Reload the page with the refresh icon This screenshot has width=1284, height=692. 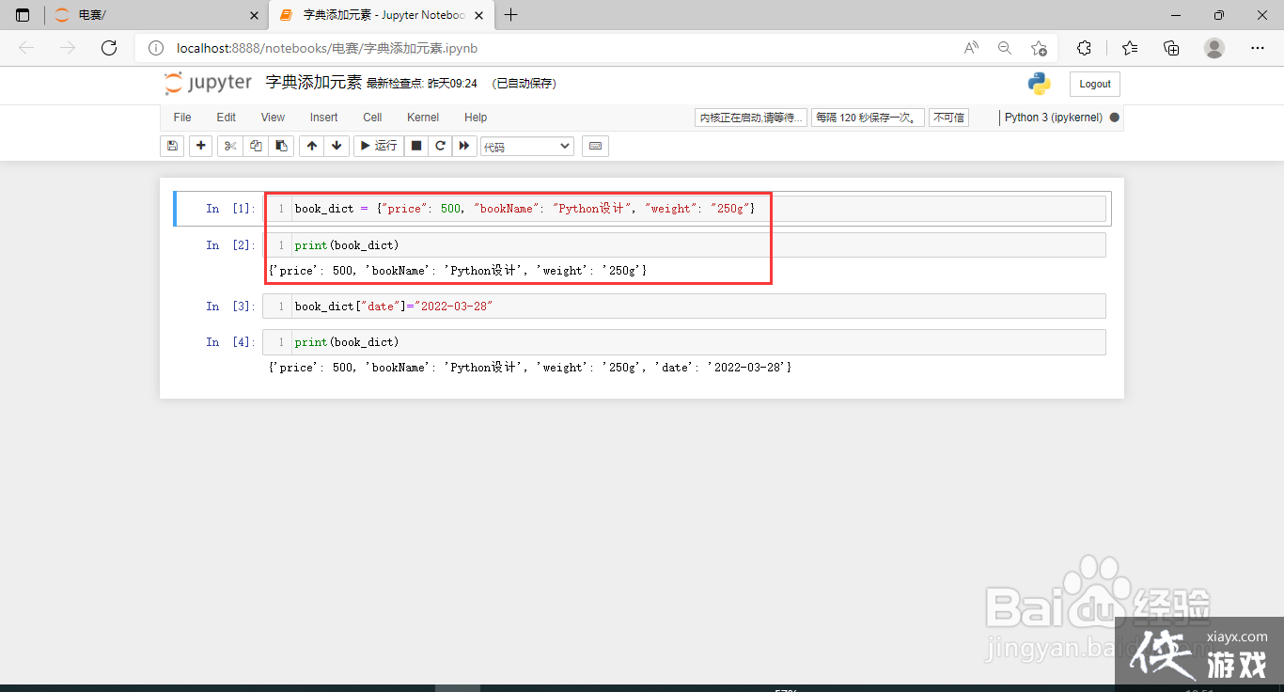click(109, 48)
